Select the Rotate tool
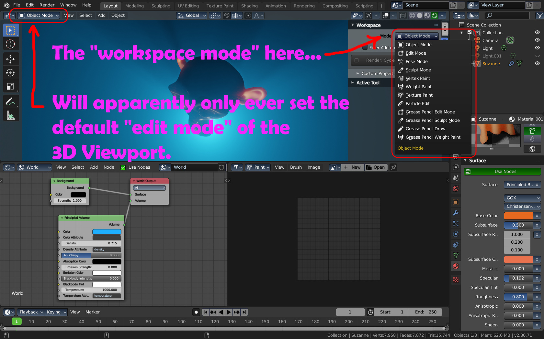Viewport: 544px width, 339px height. click(11, 73)
